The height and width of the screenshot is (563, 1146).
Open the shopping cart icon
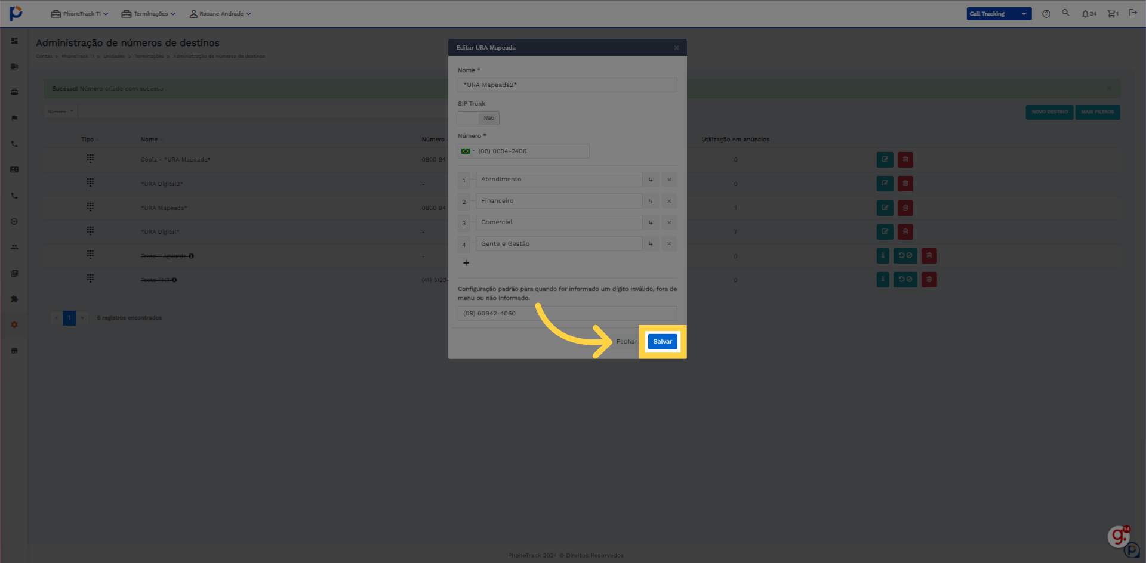pyautogui.click(x=1113, y=14)
